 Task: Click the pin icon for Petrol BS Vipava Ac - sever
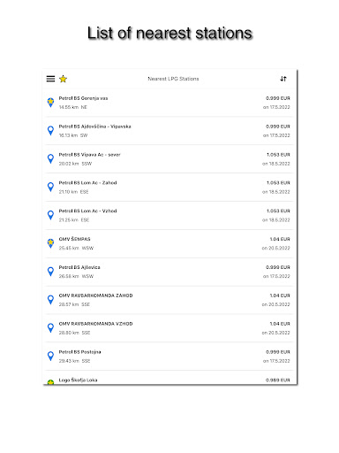pyautogui.click(x=50, y=158)
